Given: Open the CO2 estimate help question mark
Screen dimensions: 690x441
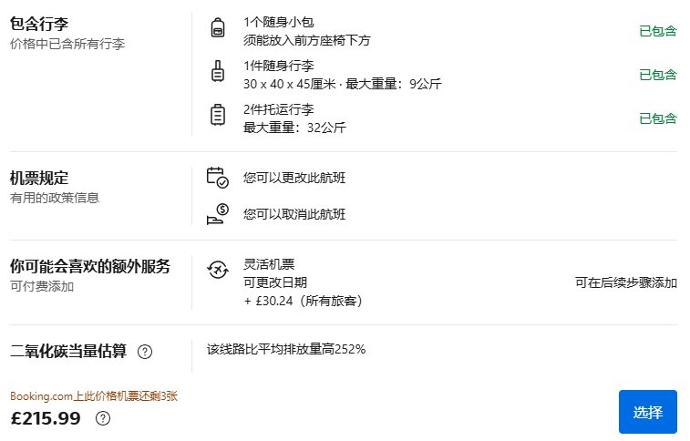Looking at the screenshot, I should tap(145, 352).
